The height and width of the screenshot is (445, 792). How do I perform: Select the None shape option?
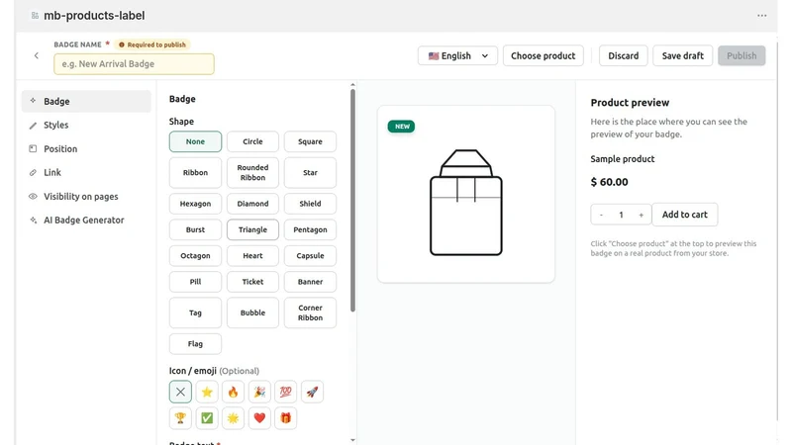pos(195,141)
